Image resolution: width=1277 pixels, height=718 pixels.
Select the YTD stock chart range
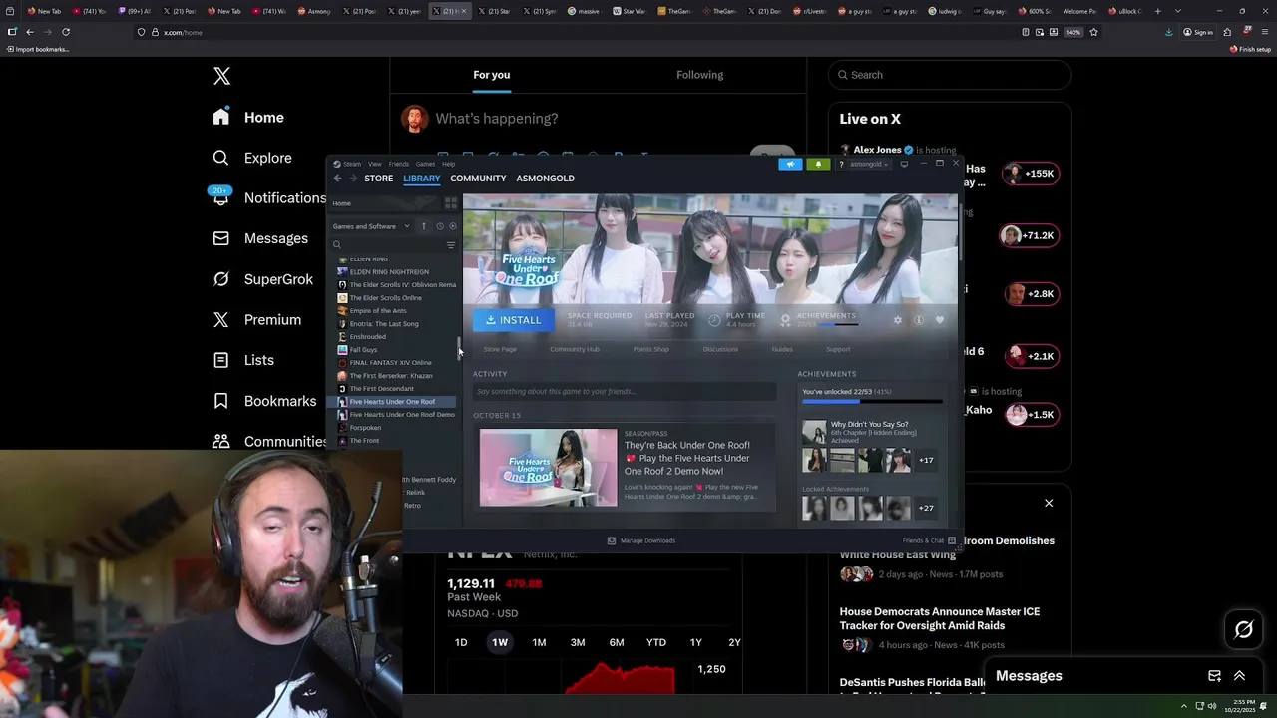pos(655,642)
